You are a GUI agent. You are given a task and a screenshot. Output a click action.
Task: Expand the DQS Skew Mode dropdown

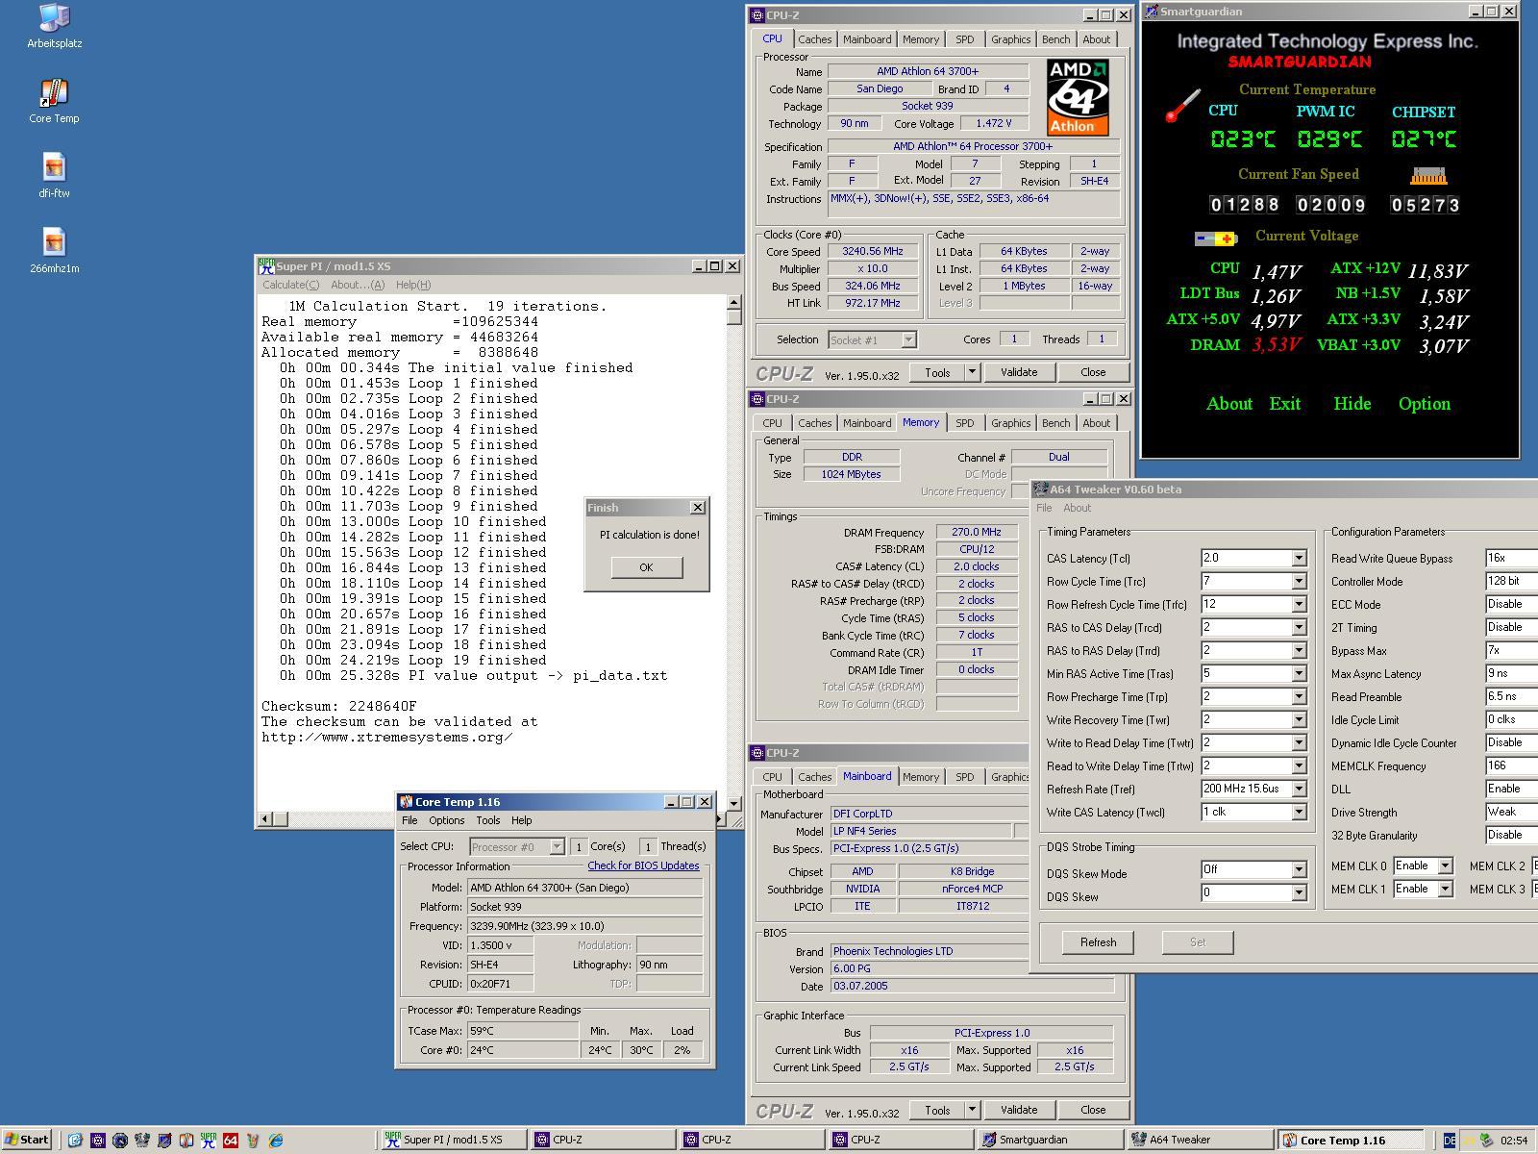coord(1299,870)
